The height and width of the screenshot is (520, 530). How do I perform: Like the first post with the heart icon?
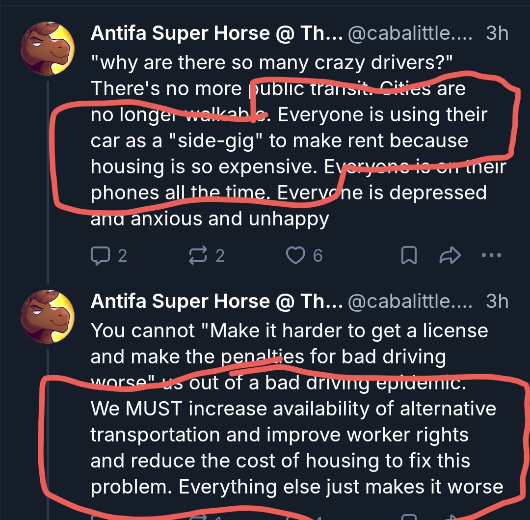(x=296, y=255)
